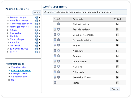
Task: Toggle visibility checkbox for A consulta
Action: coord(117,51)
